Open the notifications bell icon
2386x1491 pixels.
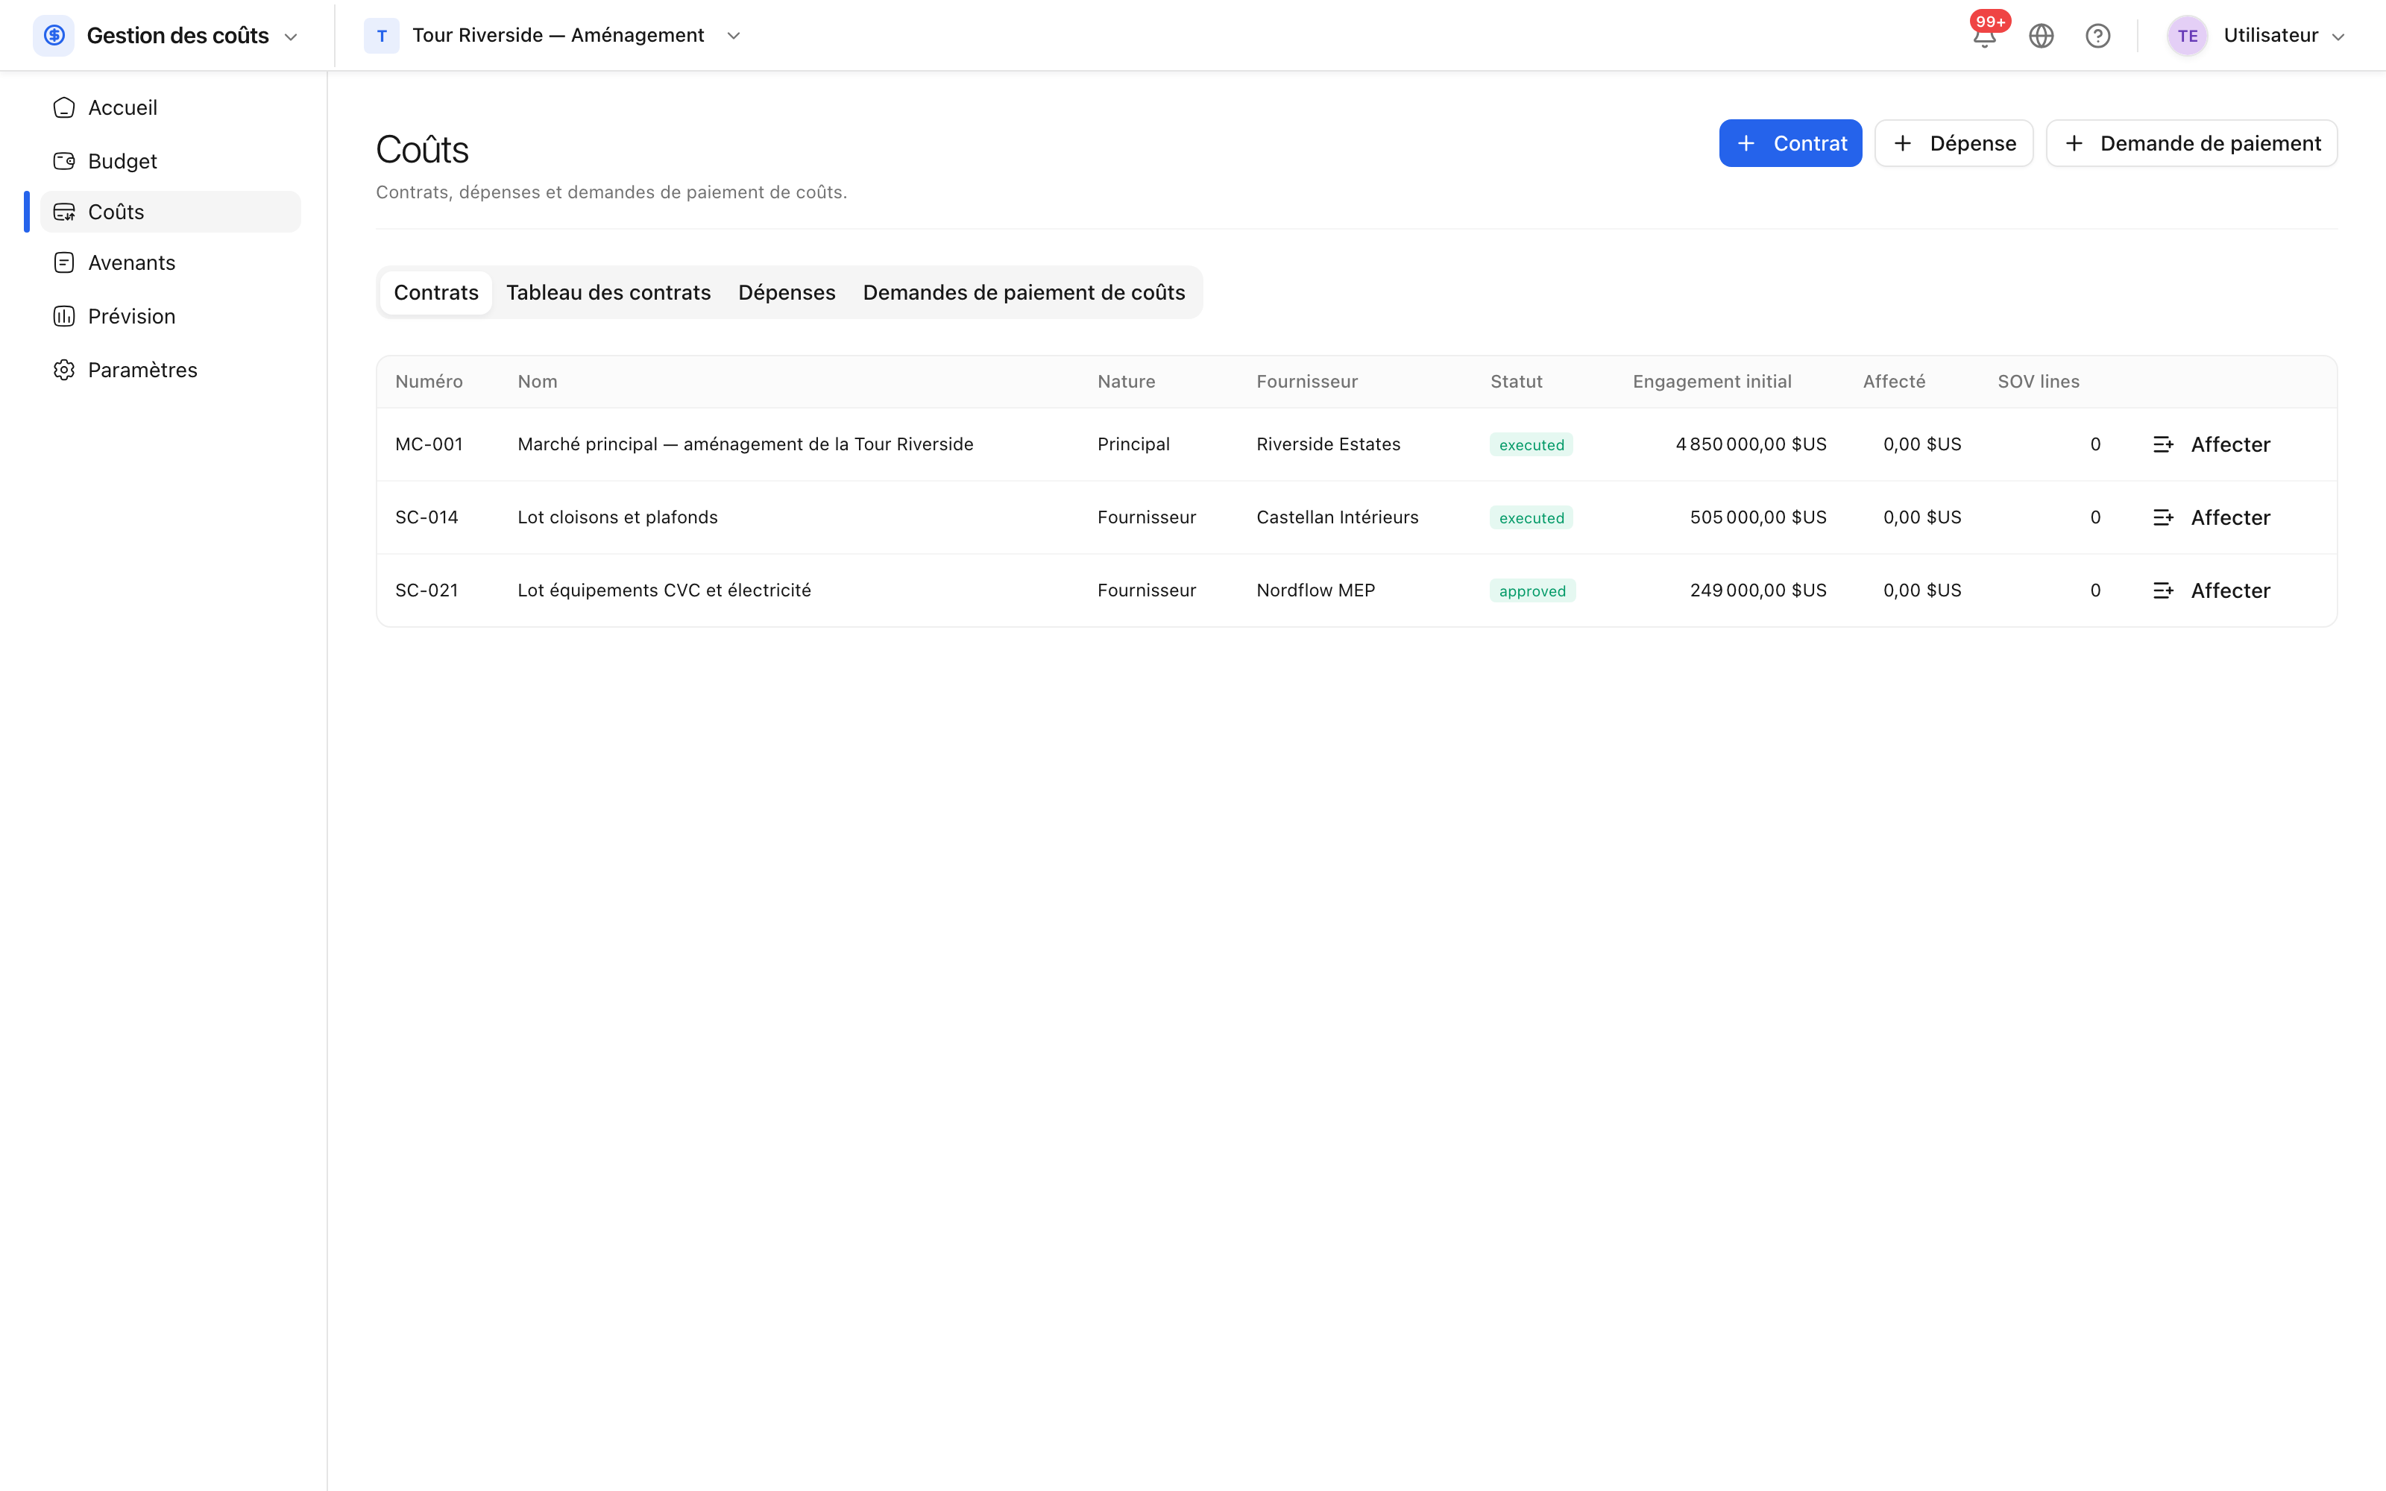point(1983,37)
